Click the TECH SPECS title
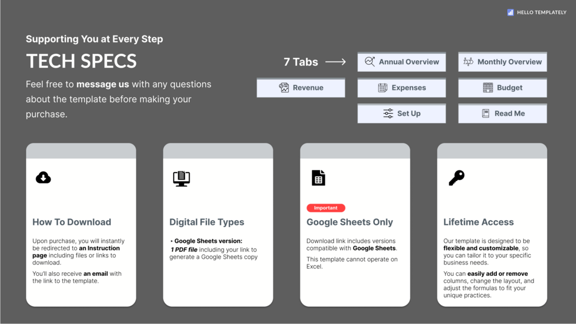 click(x=81, y=61)
